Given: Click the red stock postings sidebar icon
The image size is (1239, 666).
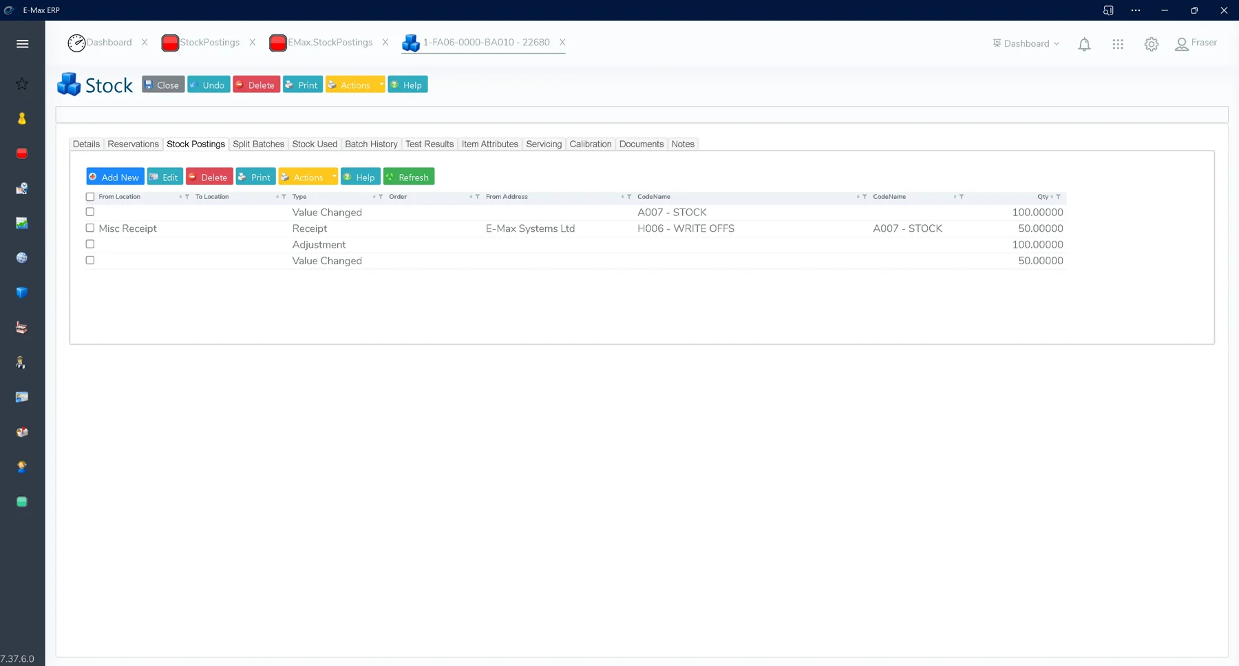Looking at the screenshot, I should 22,153.
